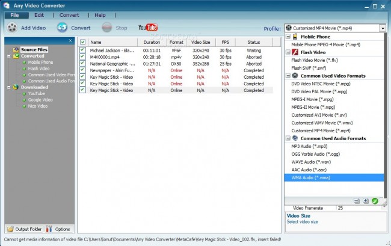Select MP3 Audio (*.mp3) profile
The width and height of the screenshot is (391, 246).
coord(309,146)
